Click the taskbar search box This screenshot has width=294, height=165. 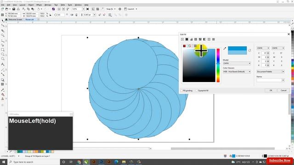pos(34,162)
